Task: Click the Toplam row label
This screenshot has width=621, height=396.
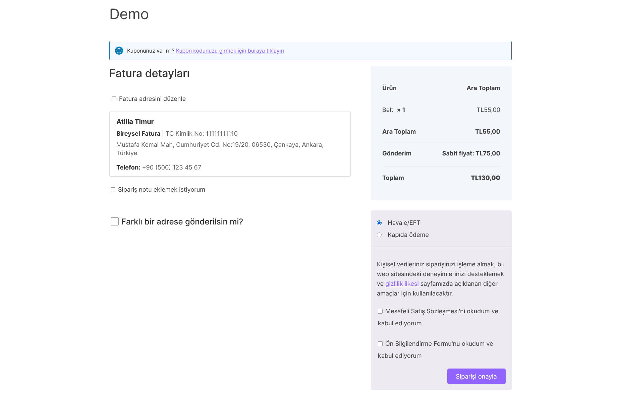Action: 393,178
